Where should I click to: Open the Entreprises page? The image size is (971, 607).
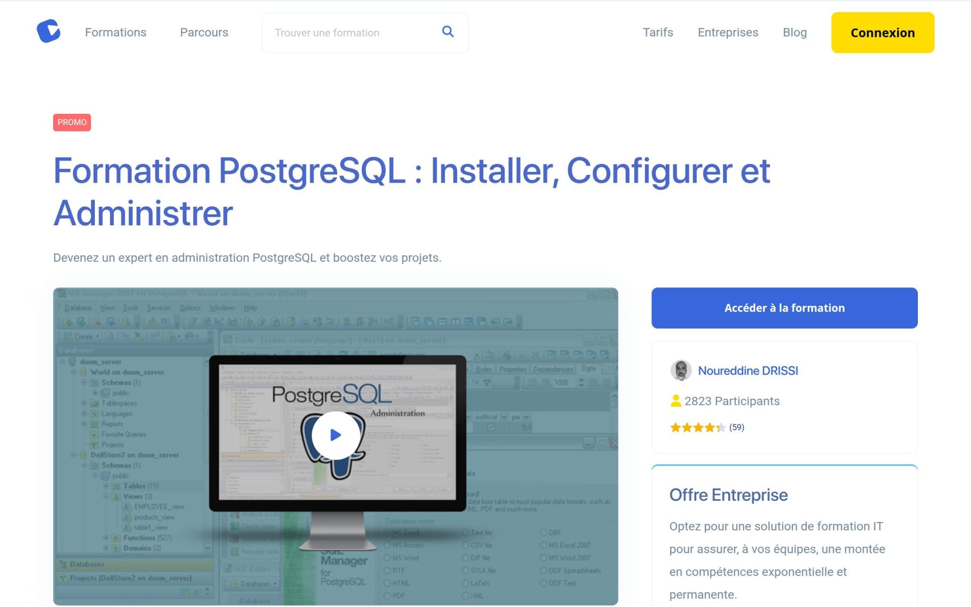click(728, 32)
